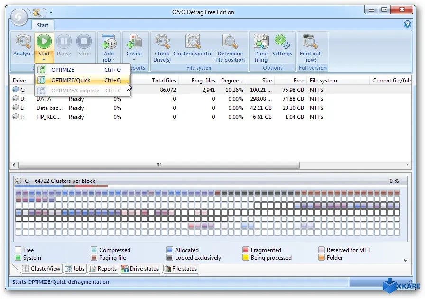The height and width of the screenshot is (299, 425).
Task: Click drive icon in cluster view header
Action: pos(18,181)
